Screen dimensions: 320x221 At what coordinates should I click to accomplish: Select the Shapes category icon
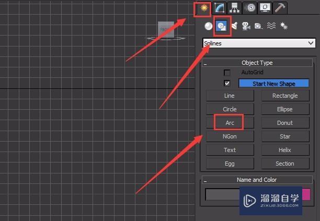pyautogui.click(x=222, y=26)
